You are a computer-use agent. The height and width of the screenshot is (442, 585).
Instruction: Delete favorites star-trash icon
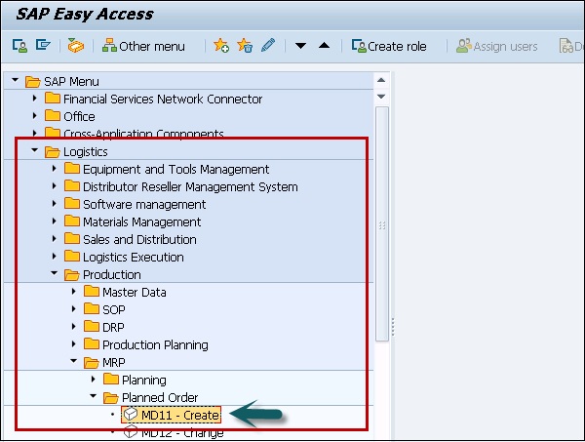point(245,46)
